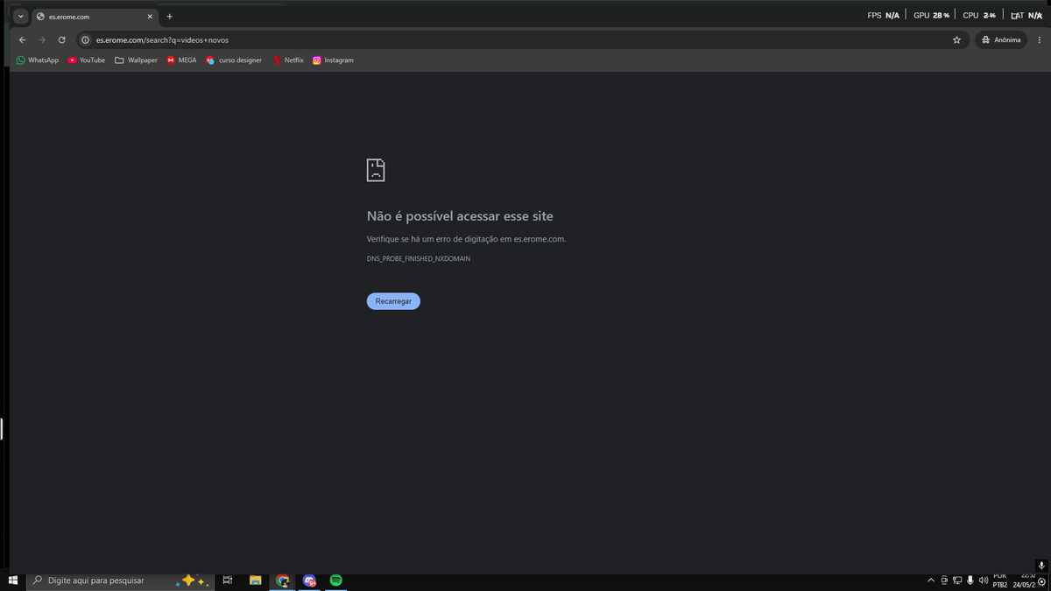Image resolution: width=1051 pixels, height=591 pixels.
Task: Select the es.erome.com tab
Action: click(x=95, y=17)
